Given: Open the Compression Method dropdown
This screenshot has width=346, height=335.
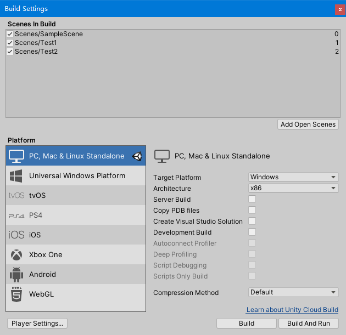Looking at the screenshot, I should point(293,292).
